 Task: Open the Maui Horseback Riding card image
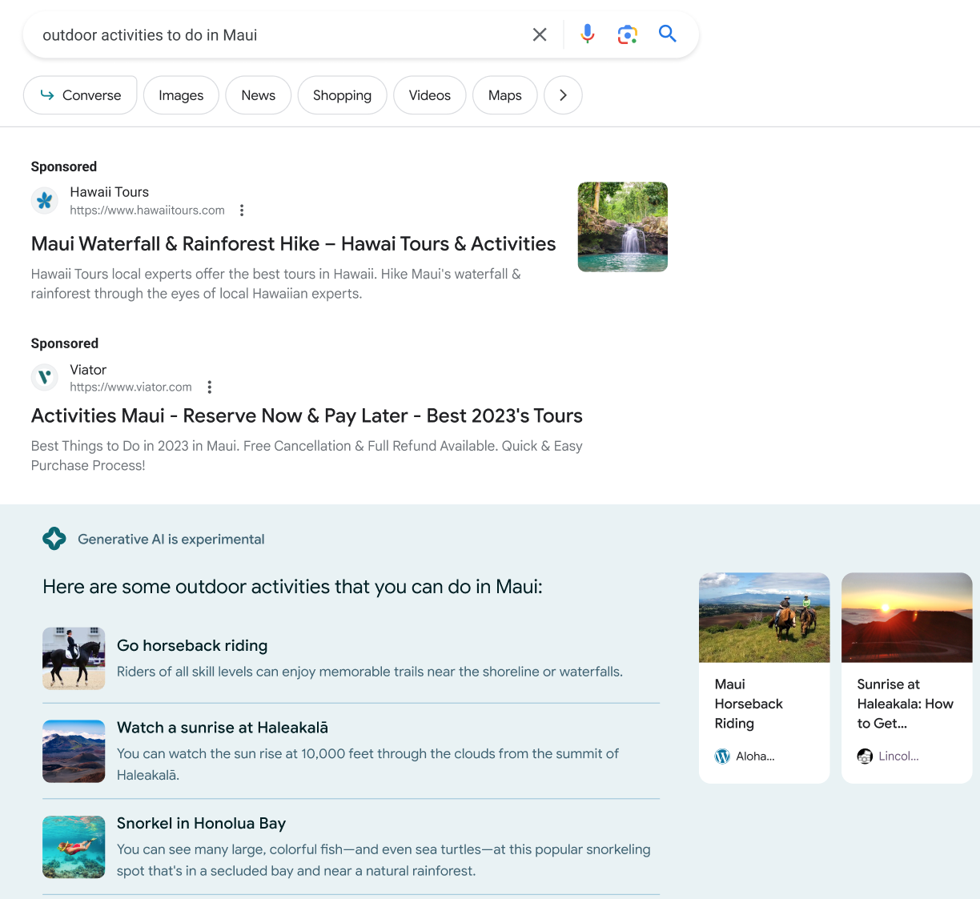coord(765,617)
